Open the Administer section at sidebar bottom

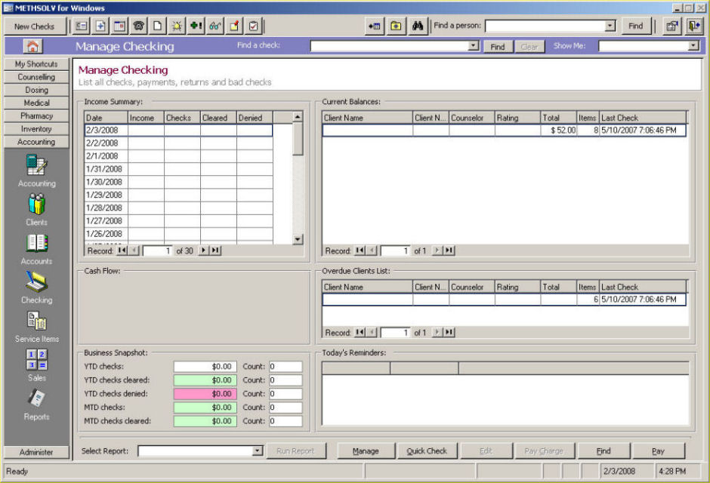click(36, 452)
